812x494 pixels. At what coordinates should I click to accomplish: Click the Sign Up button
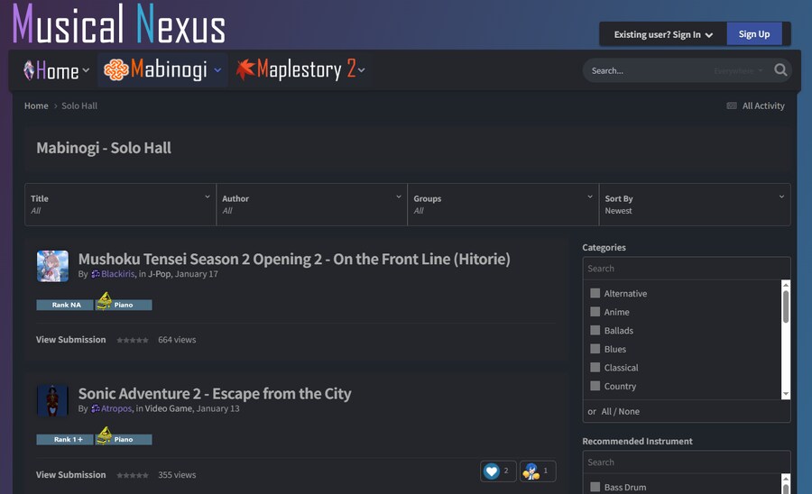[x=754, y=34]
